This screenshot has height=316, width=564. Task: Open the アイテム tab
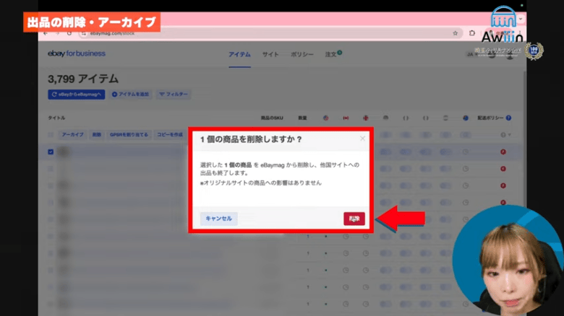pyautogui.click(x=239, y=54)
